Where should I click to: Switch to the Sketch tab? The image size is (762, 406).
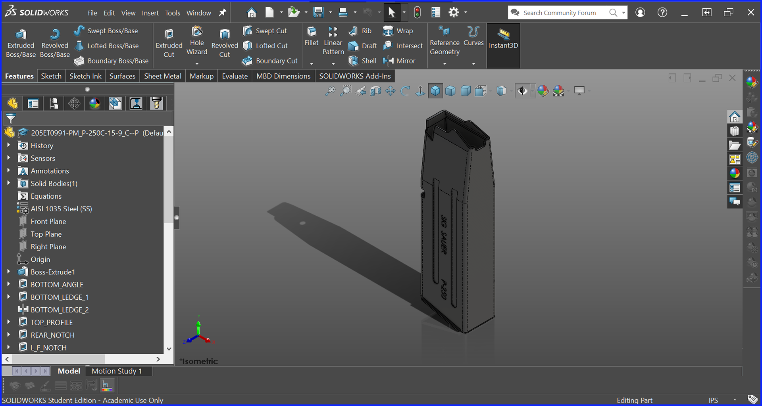point(51,76)
